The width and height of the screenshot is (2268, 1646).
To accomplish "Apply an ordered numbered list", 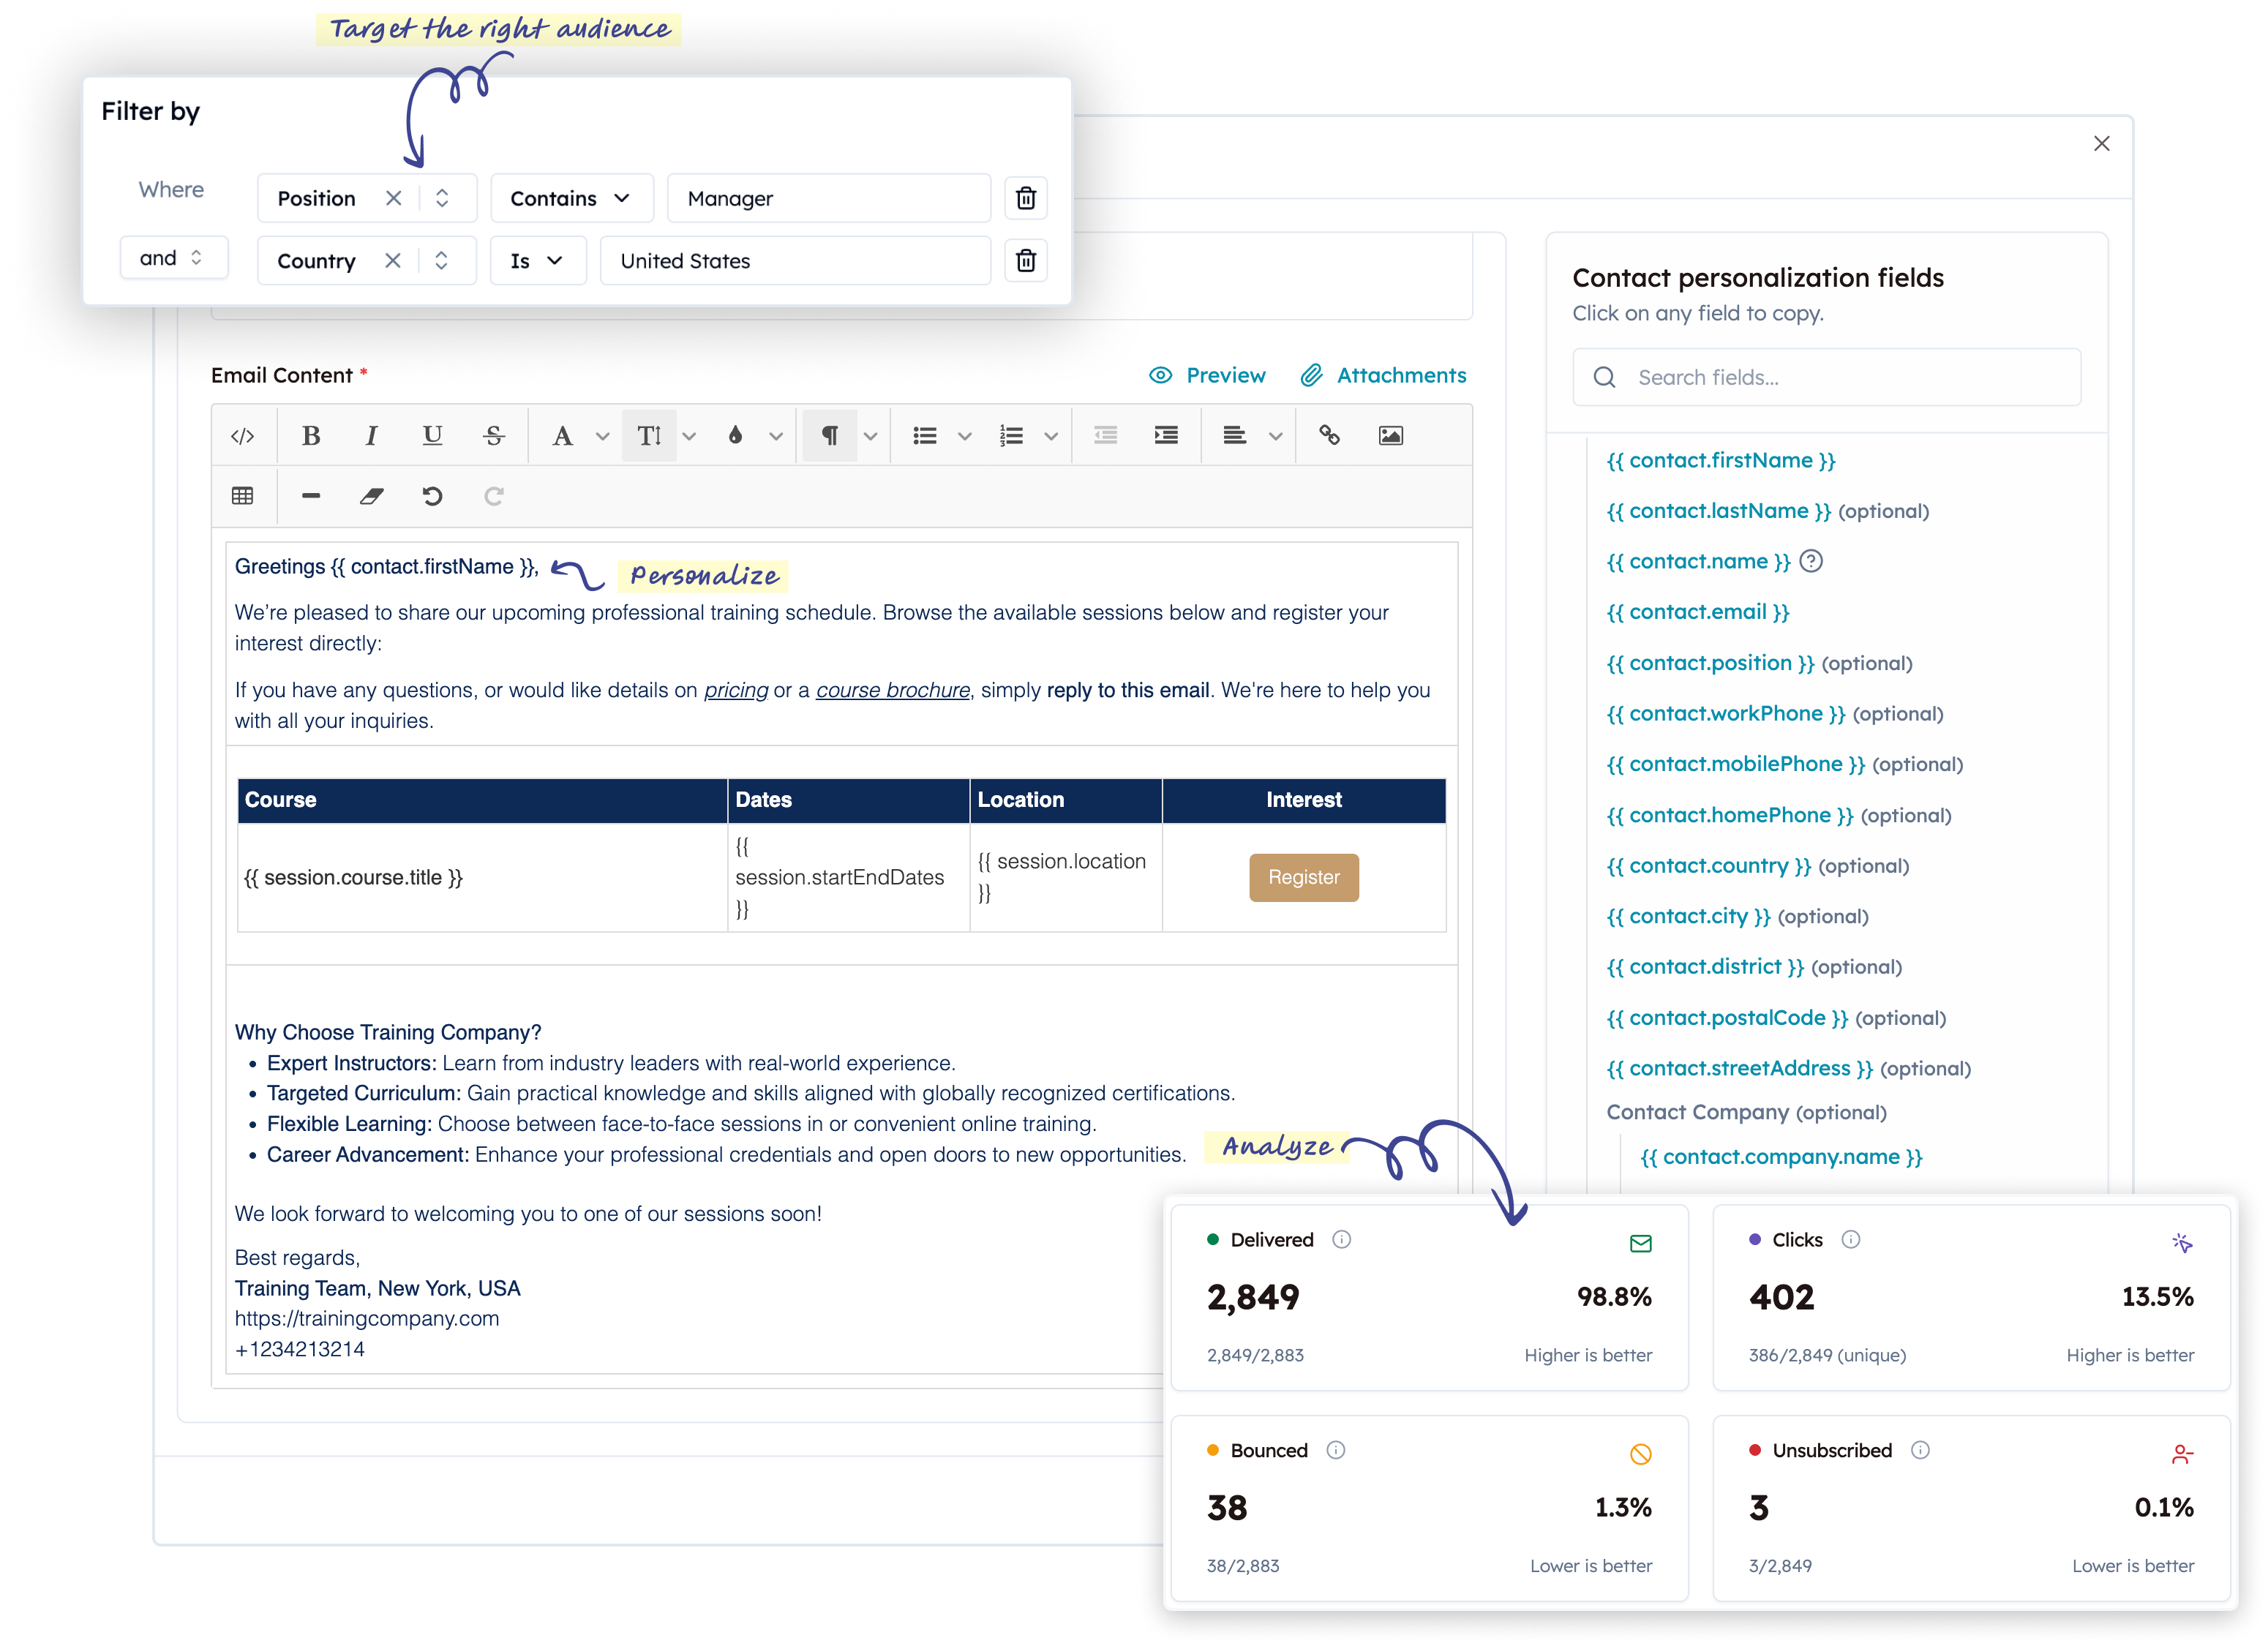I will pos(1011,435).
